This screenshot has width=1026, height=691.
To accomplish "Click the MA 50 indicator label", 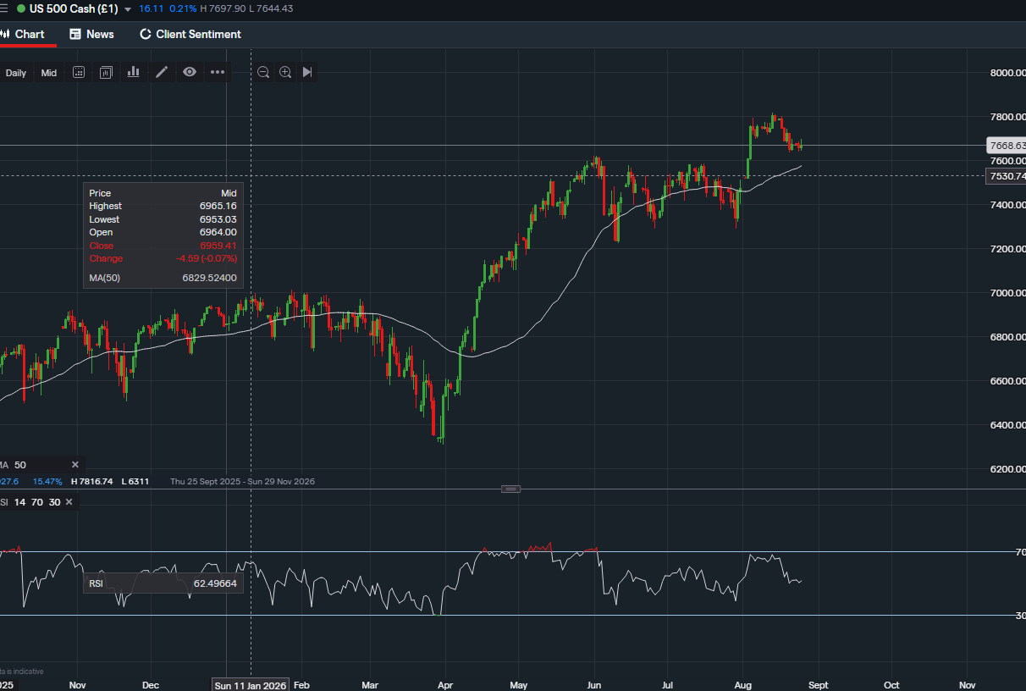I will tap(13, 465).
